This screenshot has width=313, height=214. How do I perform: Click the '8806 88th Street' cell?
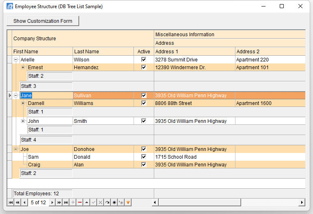pyautogui.click(x=194, y=103)
